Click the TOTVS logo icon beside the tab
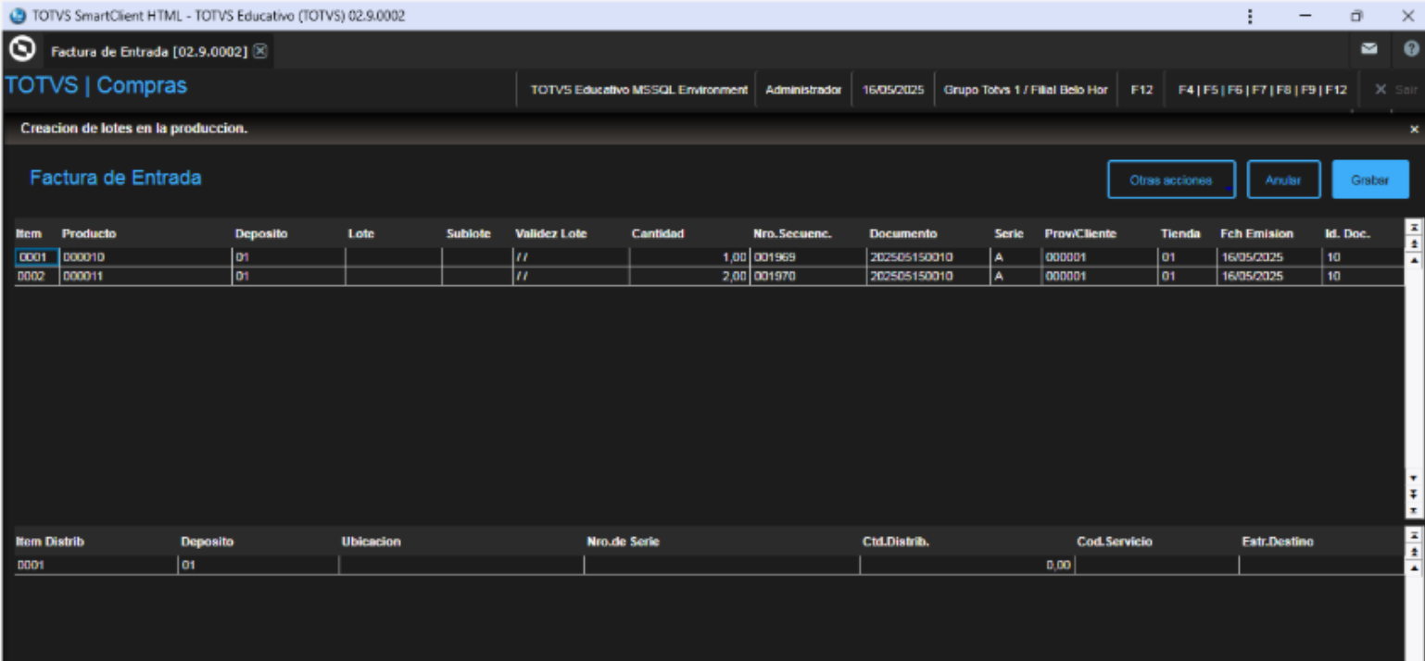This screenshot has height=661, width=1425. (x=21, y=49)
